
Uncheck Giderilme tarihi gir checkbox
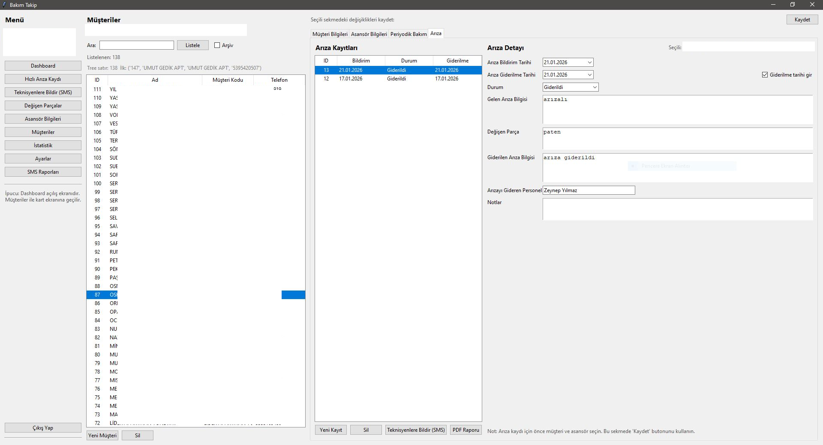[765, 75]
